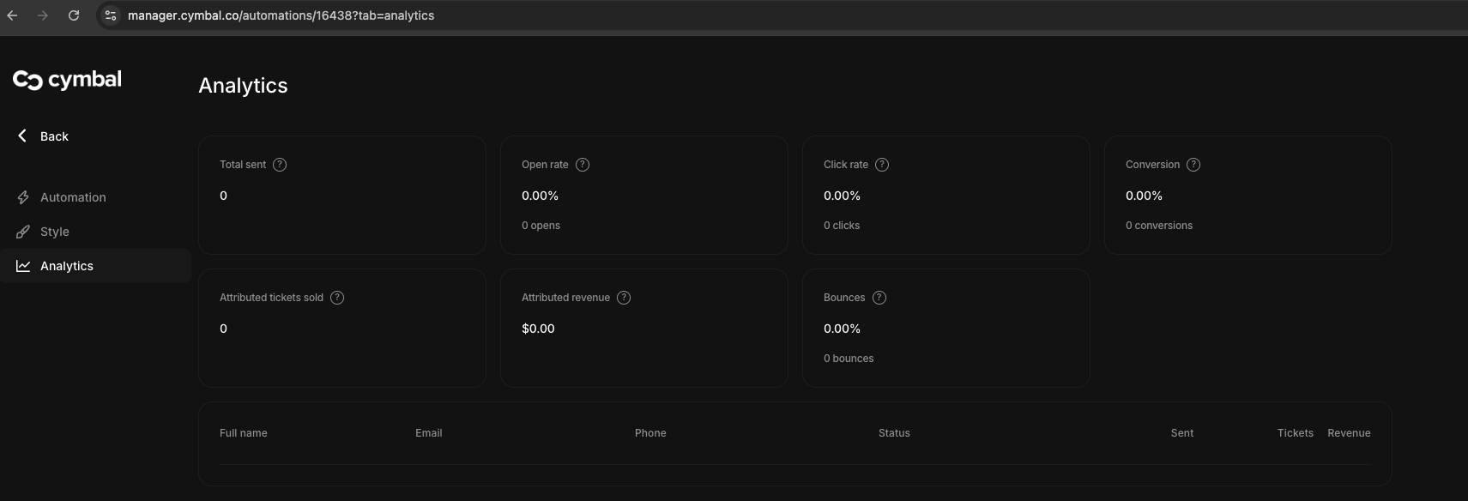Click the browser reload icon

click(x=74, y=15)
